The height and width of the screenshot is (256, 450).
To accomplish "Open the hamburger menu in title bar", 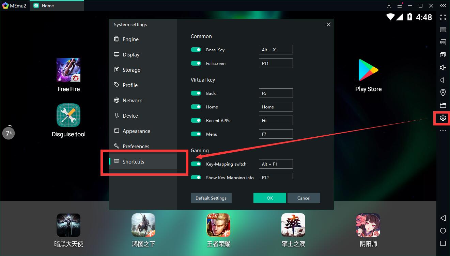I will 400,6.
